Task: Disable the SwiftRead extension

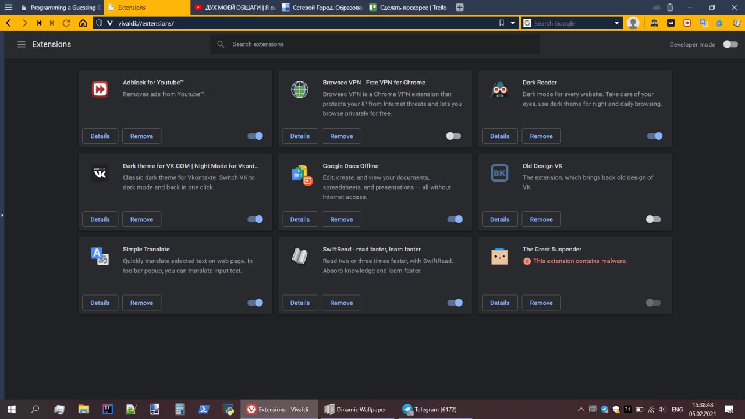Action: click(455, 303)
